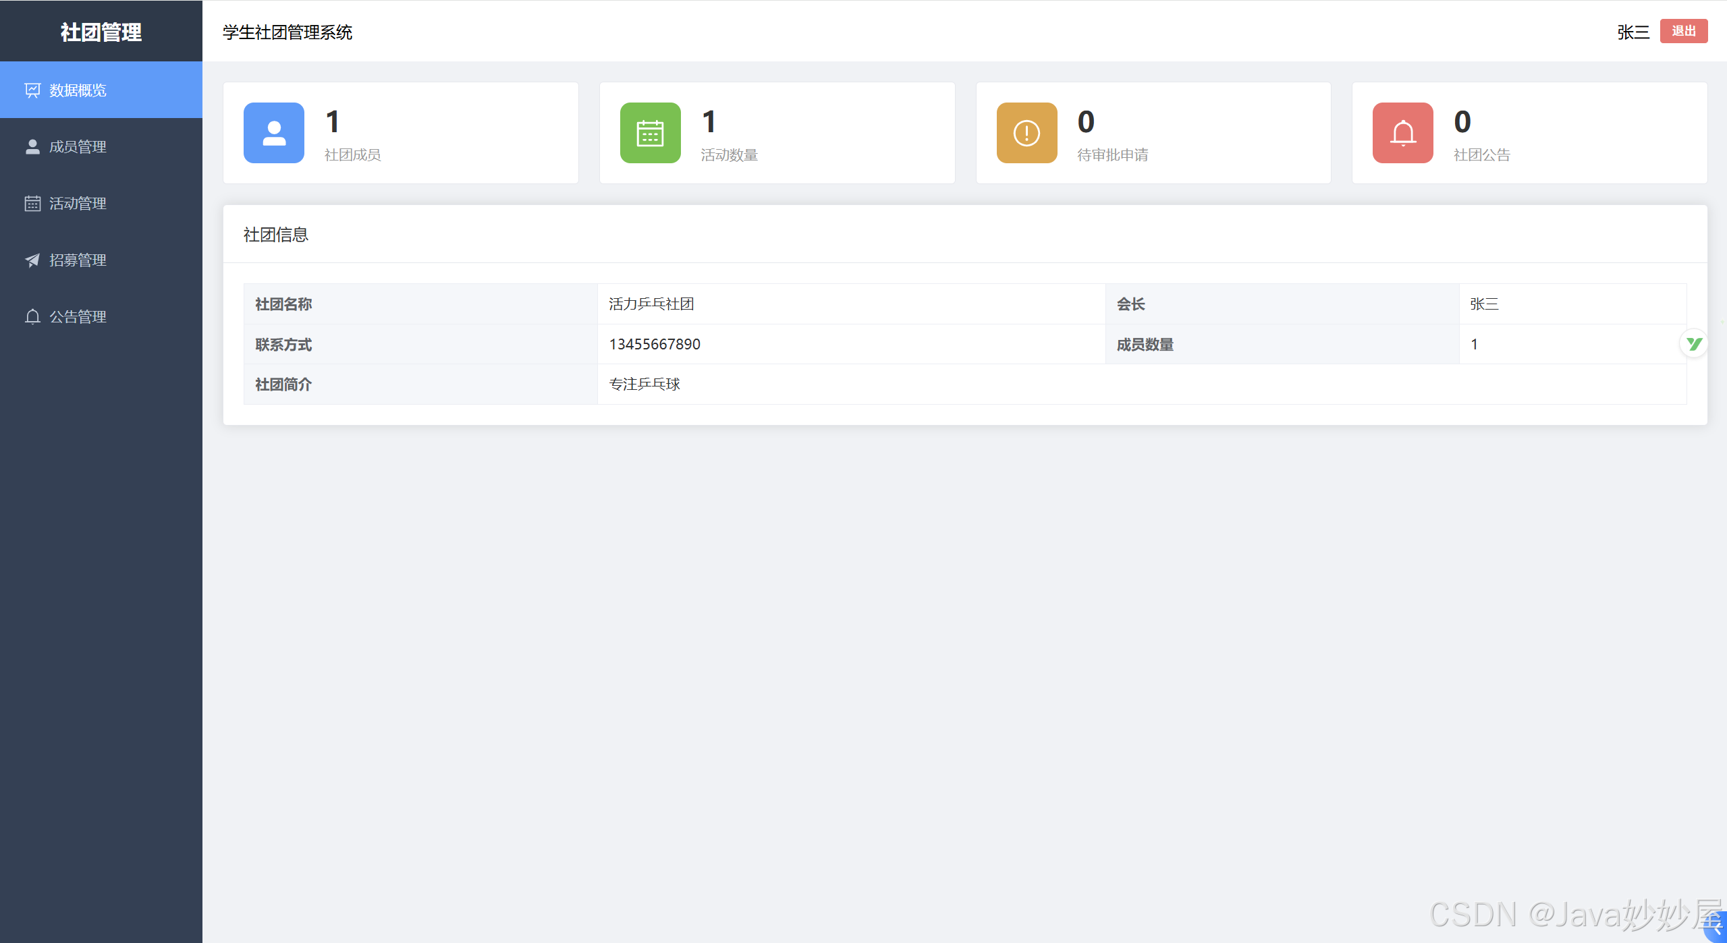
Task: Click the 张三 president value in table
Action: [x=1484, y=304]
